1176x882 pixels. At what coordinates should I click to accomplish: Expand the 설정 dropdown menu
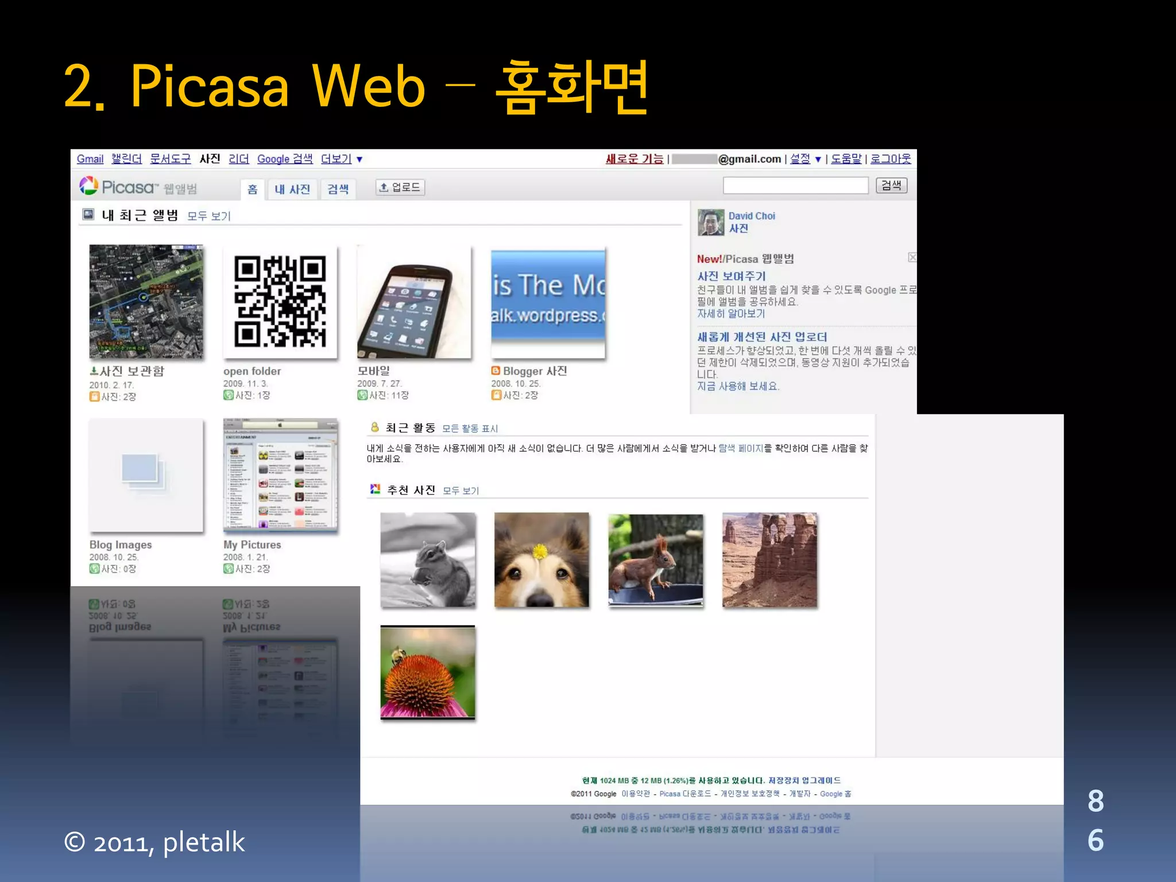[x=805, y=159]
